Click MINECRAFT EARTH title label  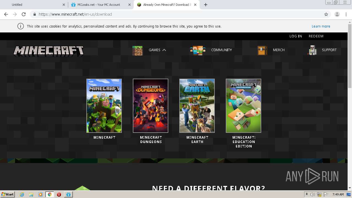(x=197, y=139)
